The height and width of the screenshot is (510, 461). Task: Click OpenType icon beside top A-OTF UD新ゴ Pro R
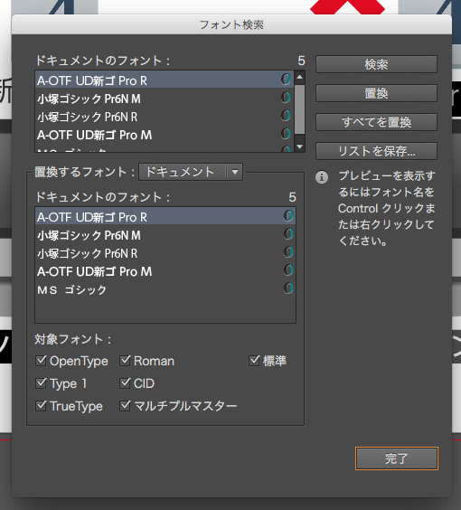[x=286, y=80]
